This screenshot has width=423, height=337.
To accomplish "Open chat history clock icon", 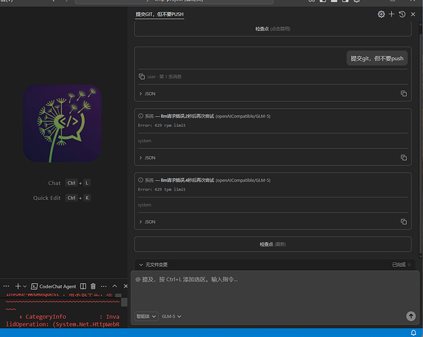I will click(x=402, y=14).
